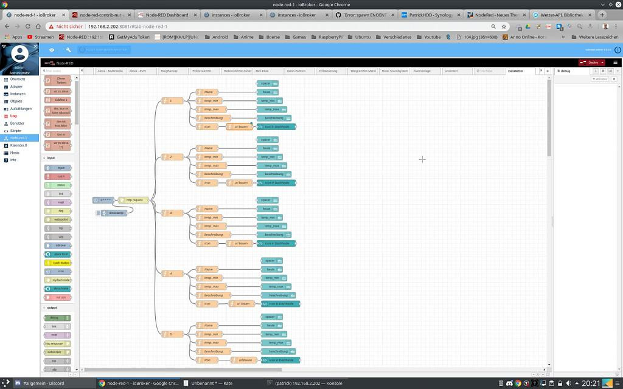
Task: Select the green debug node under output
Action: coord(57,318)
